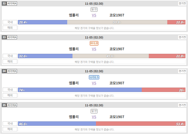Click 일반 badge in match 35
Viewport: 189px width, 134px height.
click(x=94, y=111)
